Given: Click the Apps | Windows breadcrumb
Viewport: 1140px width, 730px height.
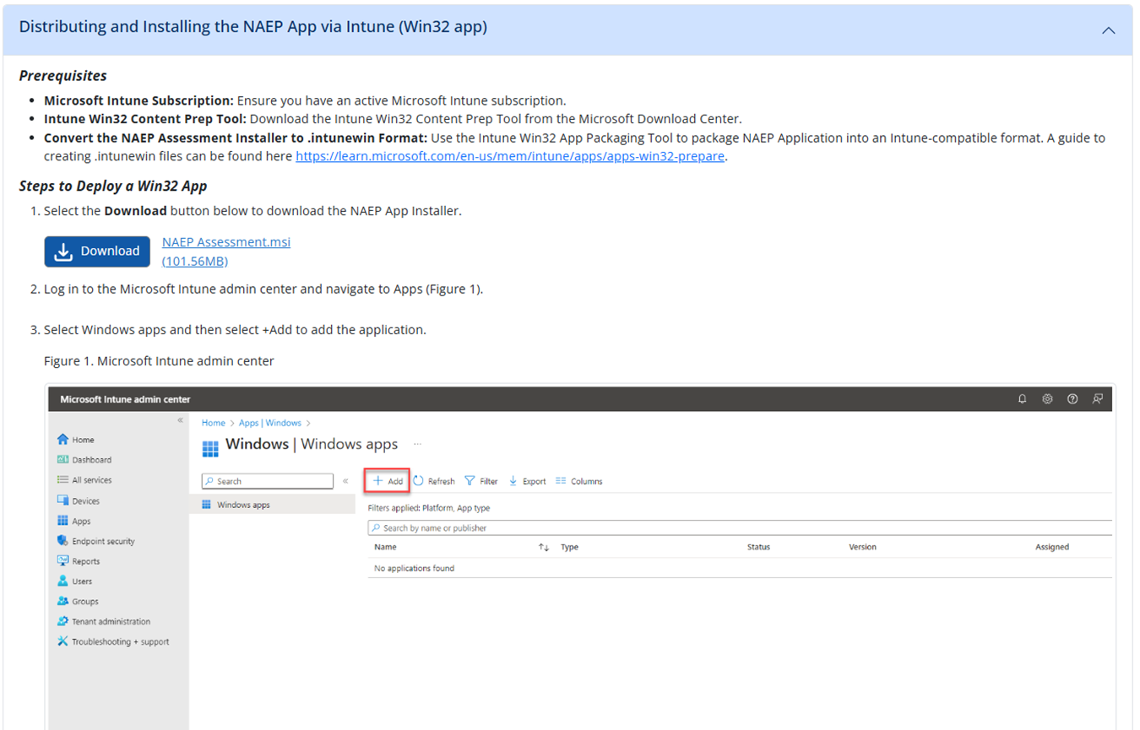Looking at the screenshot, I should coord(269,423).
